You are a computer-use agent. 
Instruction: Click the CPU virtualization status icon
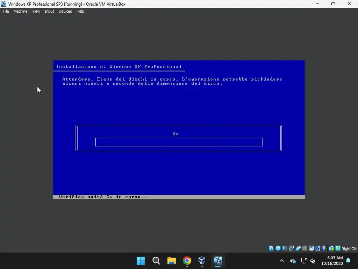point(325,248)
